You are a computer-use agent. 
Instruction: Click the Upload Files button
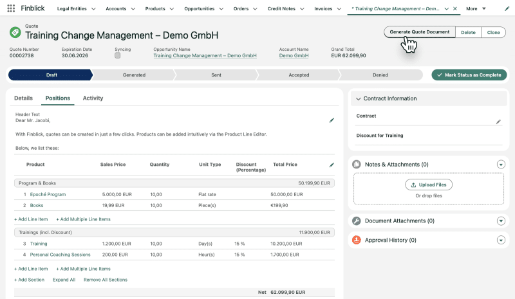pyautogui.click(x=429, y=185)
